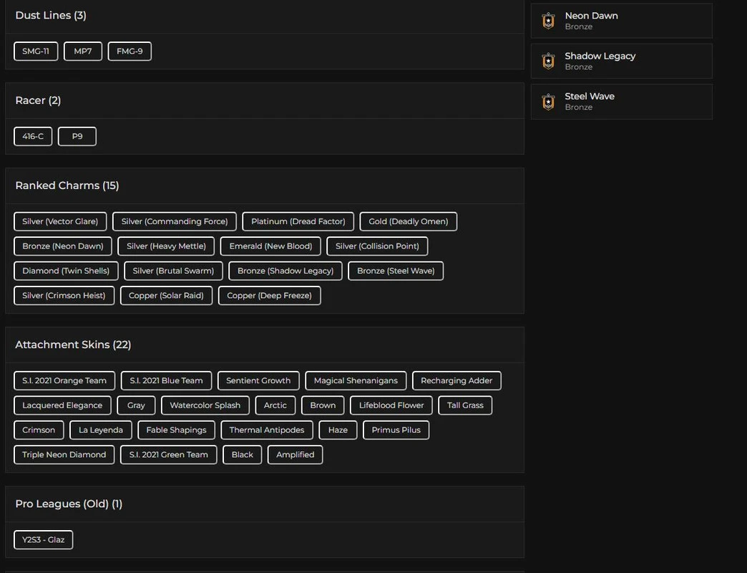Click the Neon Dawn bronze badge icon

[x=548, y=21]
